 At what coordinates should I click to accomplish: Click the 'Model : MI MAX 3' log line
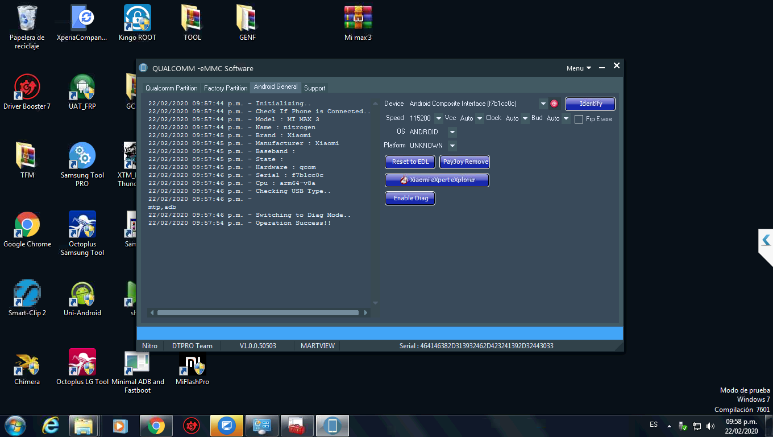[x=234, y=119]
